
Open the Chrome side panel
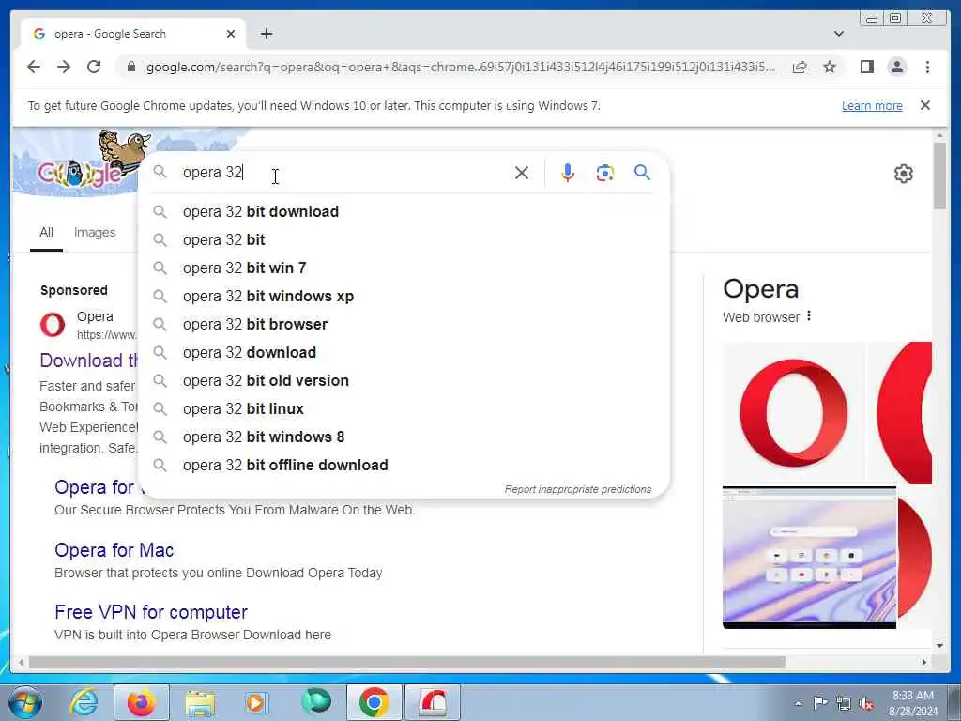(866, 67)
